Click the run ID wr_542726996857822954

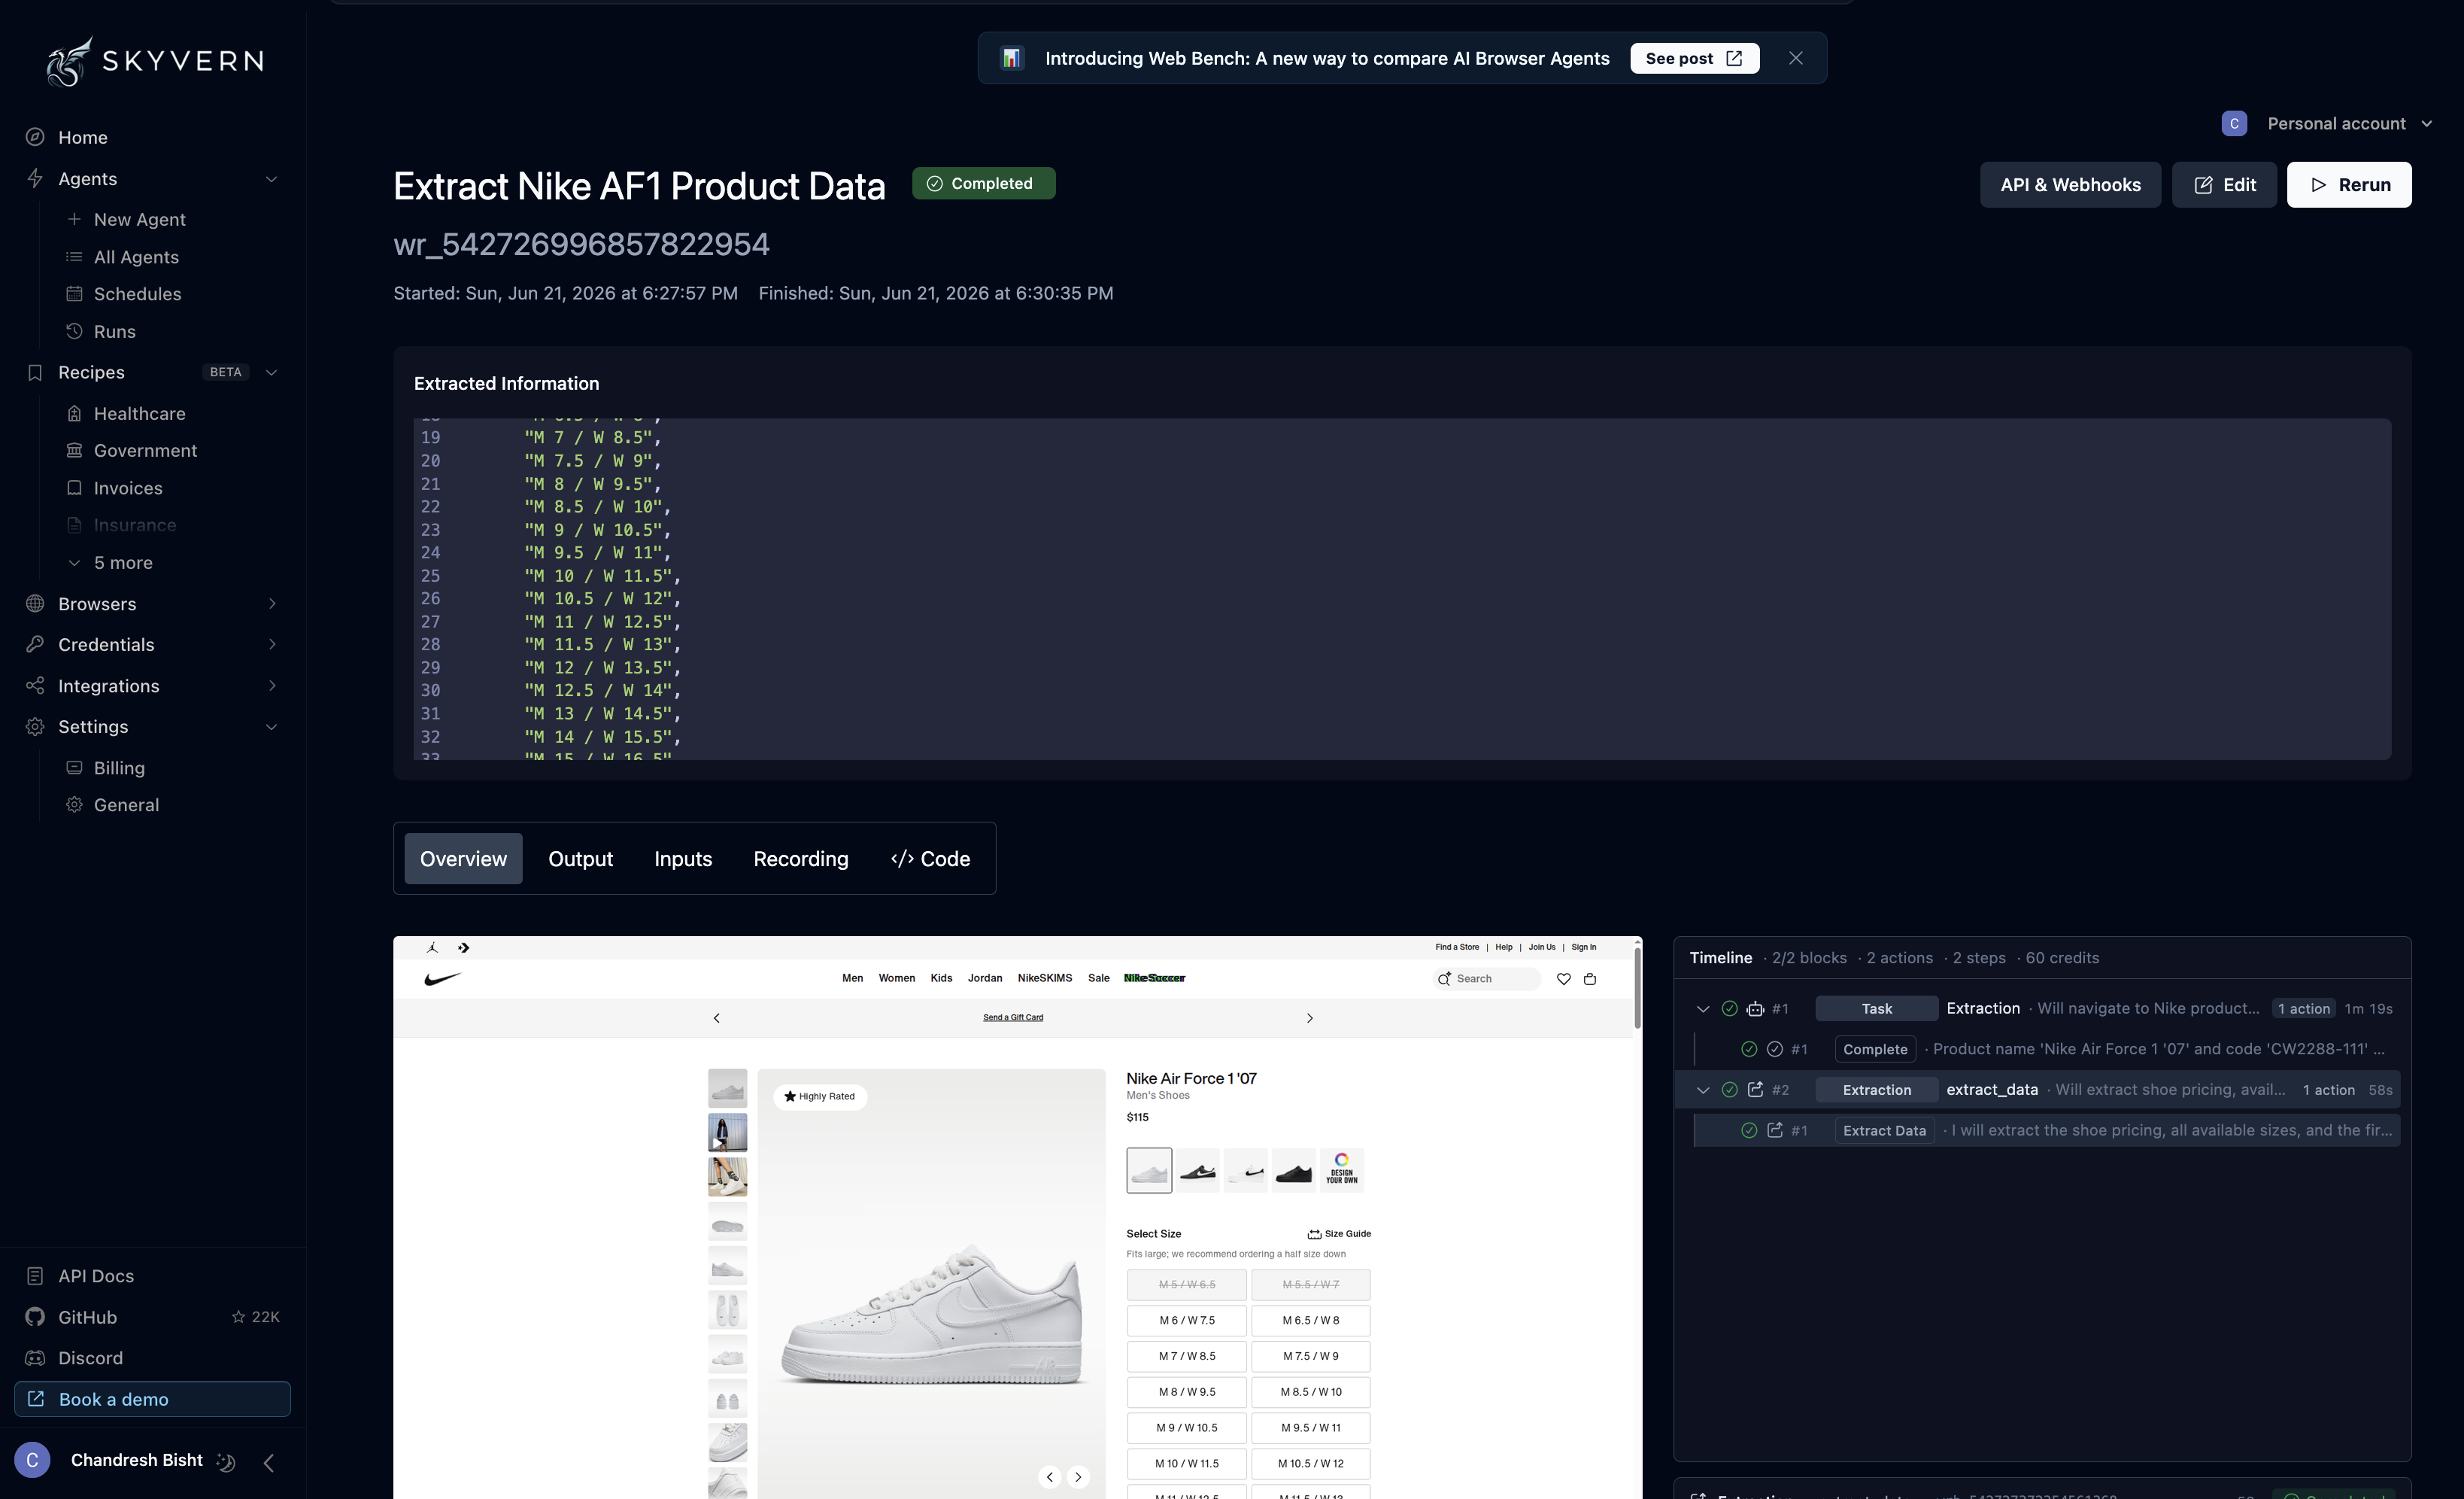pos(581,244)
